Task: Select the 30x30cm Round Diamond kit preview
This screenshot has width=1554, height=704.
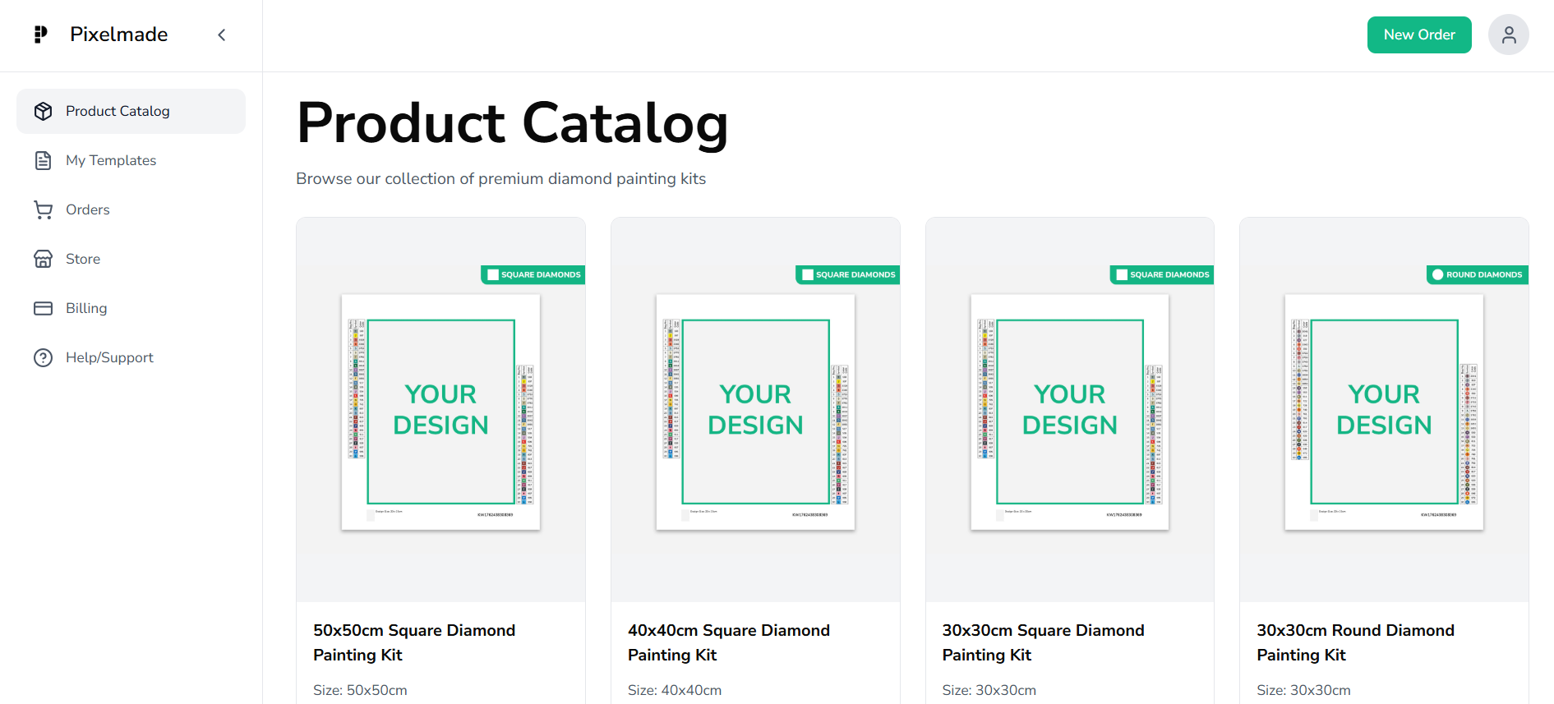Action: [x=1384, y=412]
